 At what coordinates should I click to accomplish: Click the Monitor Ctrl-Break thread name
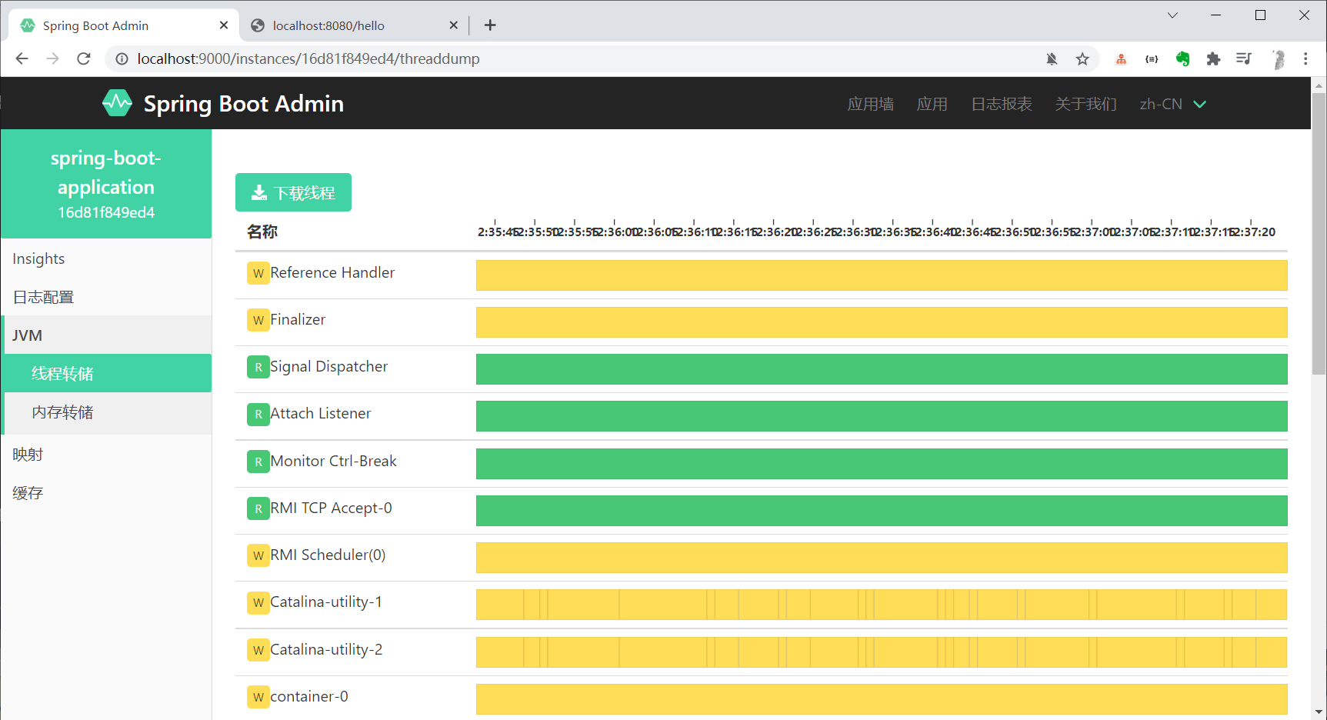(333, 461)
